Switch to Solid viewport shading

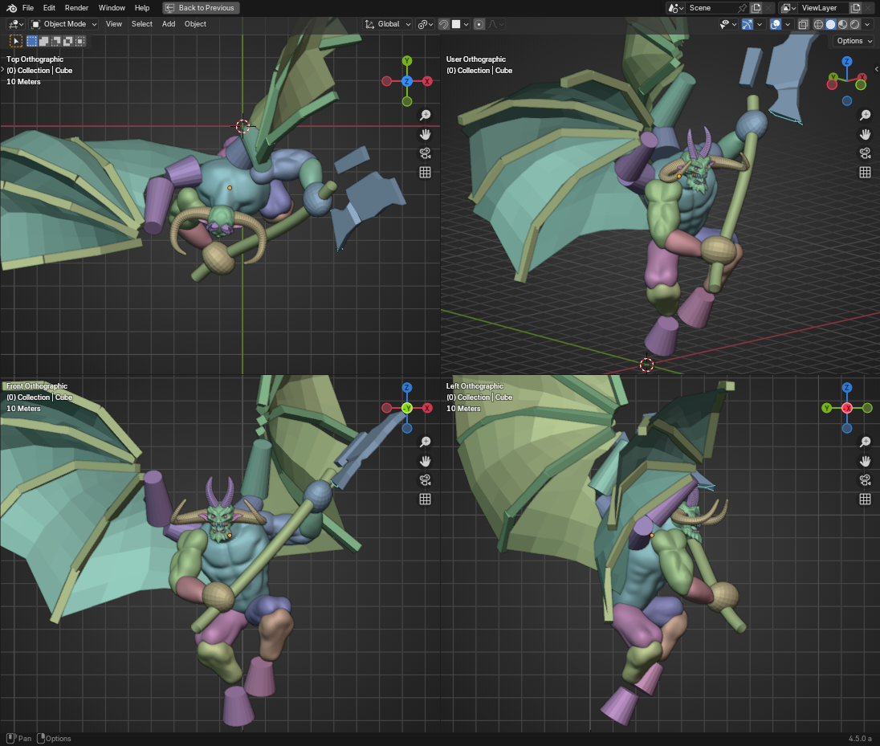[x=830, y=24]
